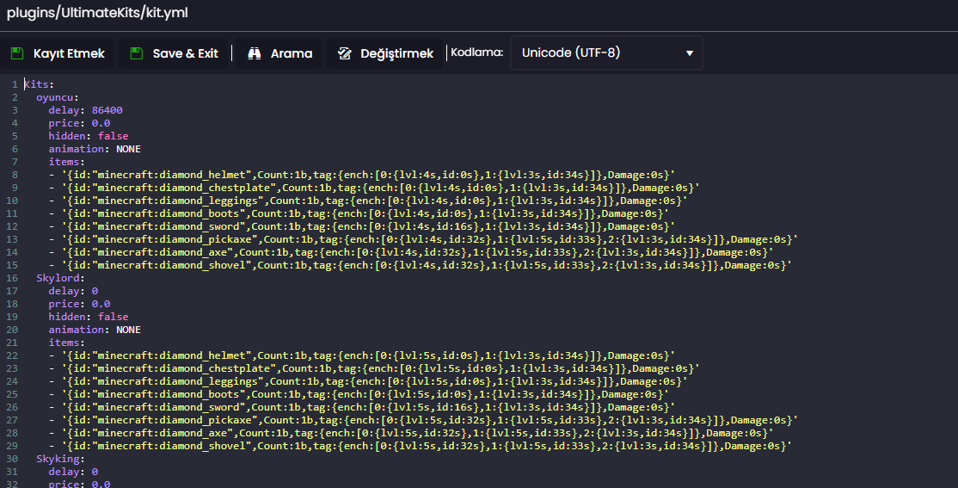Image resolution: width=958 pixels, height=488 pixels.
Task: Click the diamond_pickaxe entry on line 13
Action: click(423, 239)
